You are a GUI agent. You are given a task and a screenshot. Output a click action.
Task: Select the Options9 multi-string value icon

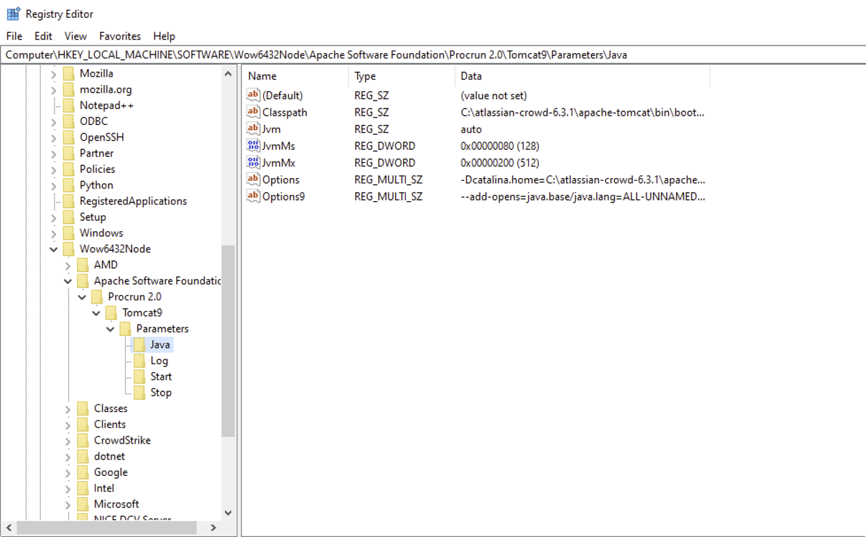click(x=253, y=196)
